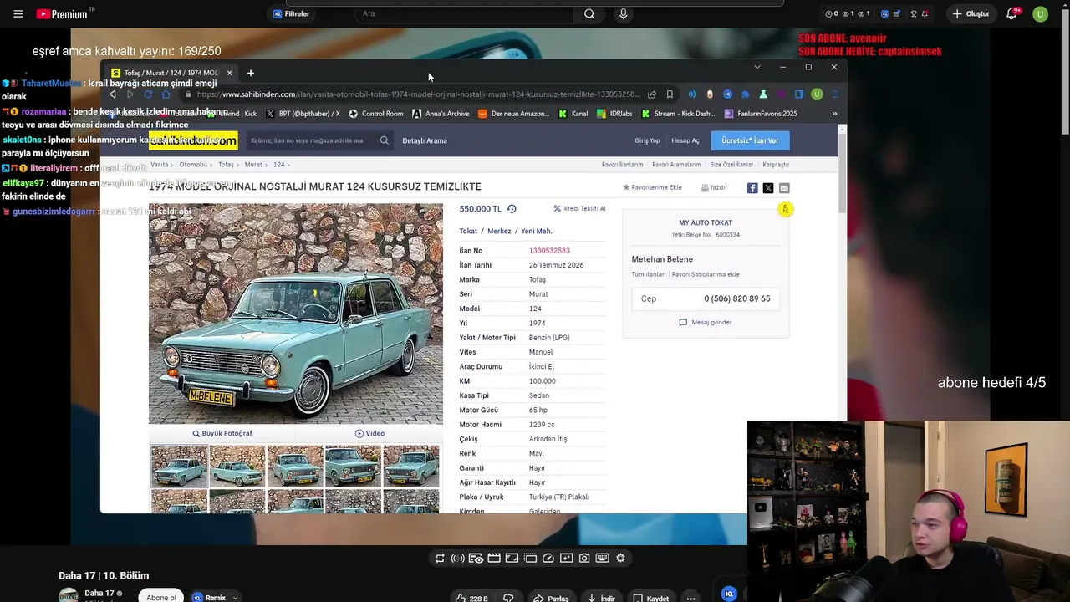Open the YouTube account avatar menu
This screenshot has height=602, width=1070.
pyautogui.click(x=1040, y=14)
